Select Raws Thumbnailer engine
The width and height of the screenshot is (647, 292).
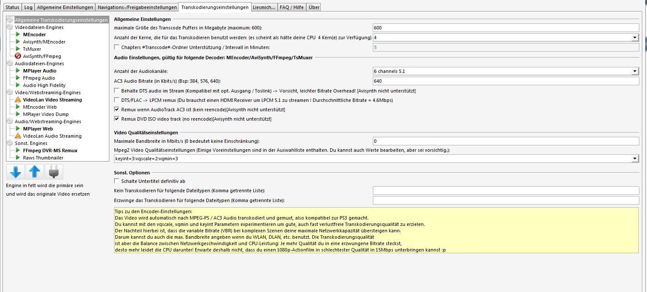[43, 158]
